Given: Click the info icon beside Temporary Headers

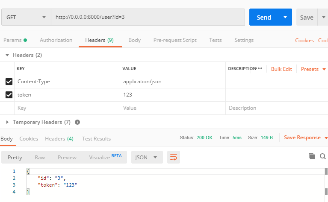Looking at the screenshot, I should pyautogui.click(x=77, y=122).
